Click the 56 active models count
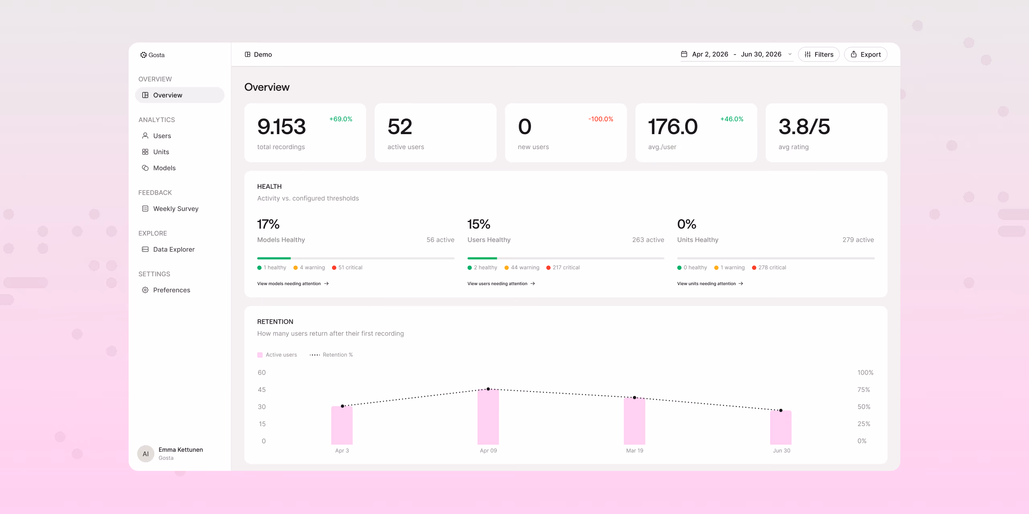The image size is (1029, 514). pyautogui.click(x=440, y=240)
